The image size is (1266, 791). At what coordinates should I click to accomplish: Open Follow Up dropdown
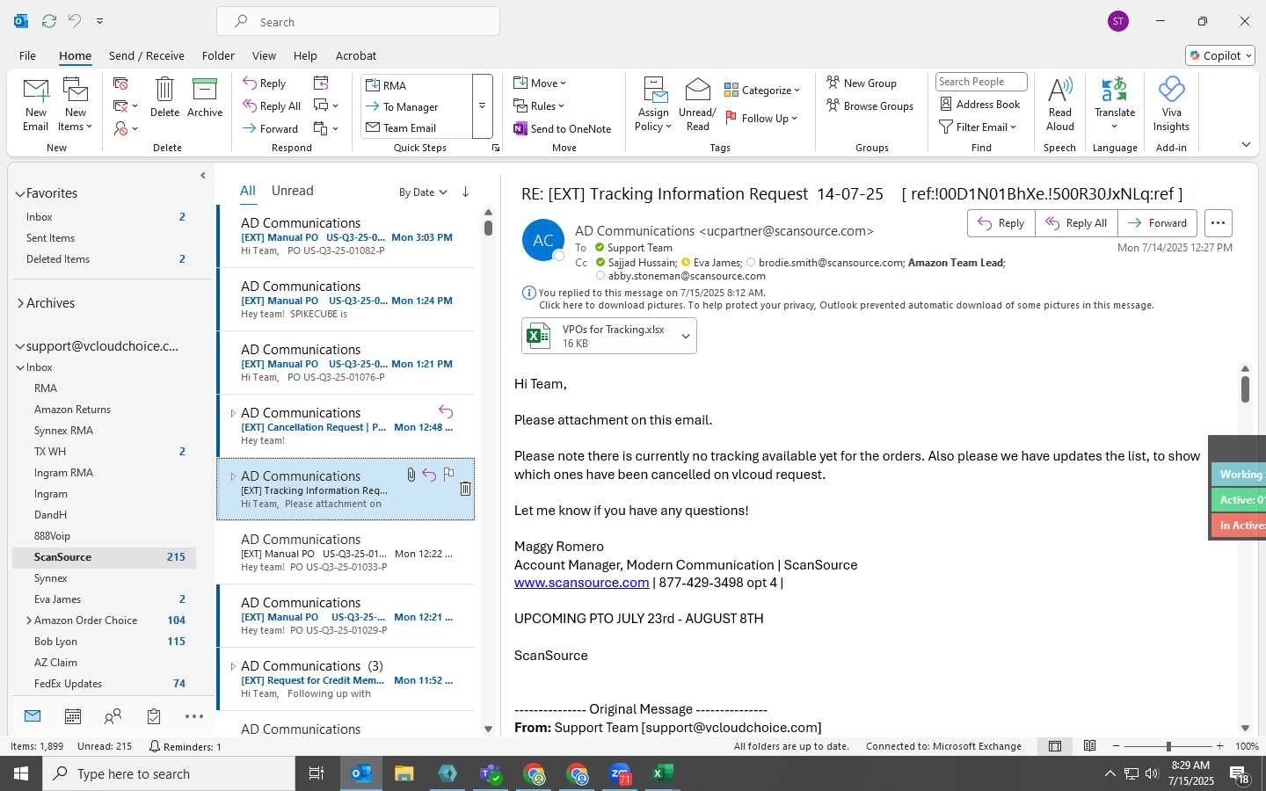[x=761, y=118]
